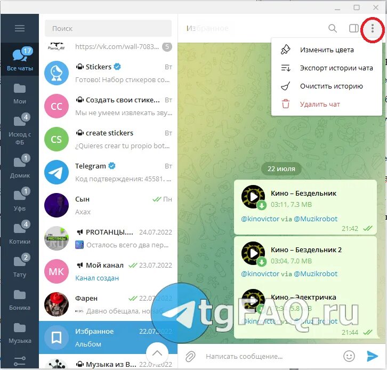Choose Очистить историю
Image resolution: width=387 pixels, height=370 pixels.
(327, 86)
